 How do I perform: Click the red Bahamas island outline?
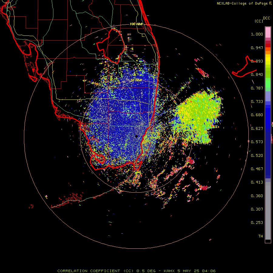pos(244,67)
